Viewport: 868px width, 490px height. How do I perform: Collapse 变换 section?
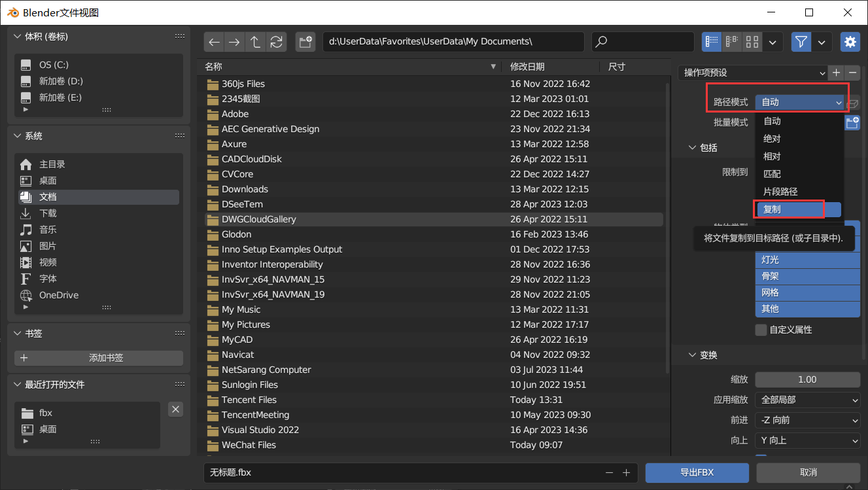pyautogui.click(x=693, y=355)
